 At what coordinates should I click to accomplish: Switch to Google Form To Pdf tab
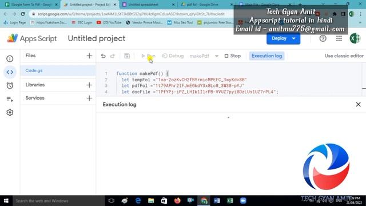click(31, 5)
